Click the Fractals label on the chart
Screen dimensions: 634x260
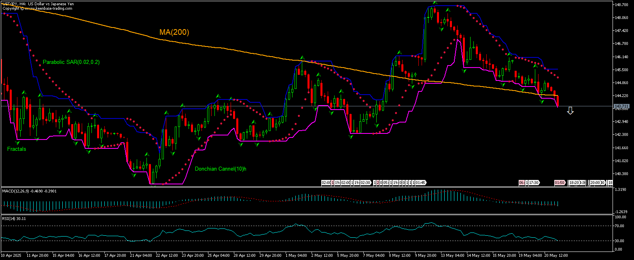click(x=16, y=149)
